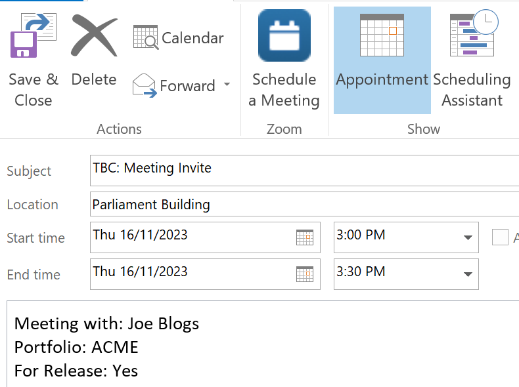
Task: Click the "Portfolio: ACME" line in body
Action: click(x=76, y=347)
